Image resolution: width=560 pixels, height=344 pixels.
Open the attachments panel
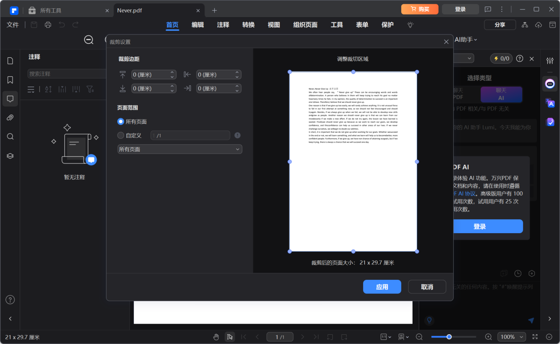pyautogui.click(x=10, y=117)
